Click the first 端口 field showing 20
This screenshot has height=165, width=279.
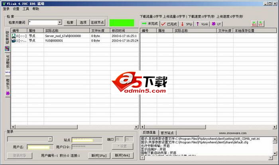click(119, 139)
